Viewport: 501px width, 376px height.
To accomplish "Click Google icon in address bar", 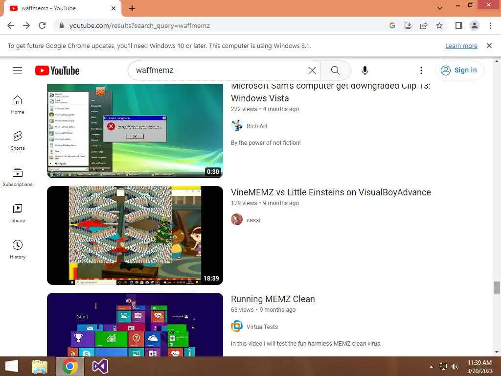I will (x=392, y=25).
